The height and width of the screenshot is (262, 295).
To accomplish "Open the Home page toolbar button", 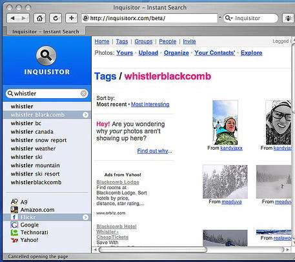I will 39,18.
